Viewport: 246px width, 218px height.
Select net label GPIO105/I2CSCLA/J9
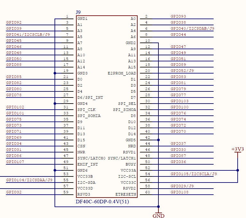(194, 174)
